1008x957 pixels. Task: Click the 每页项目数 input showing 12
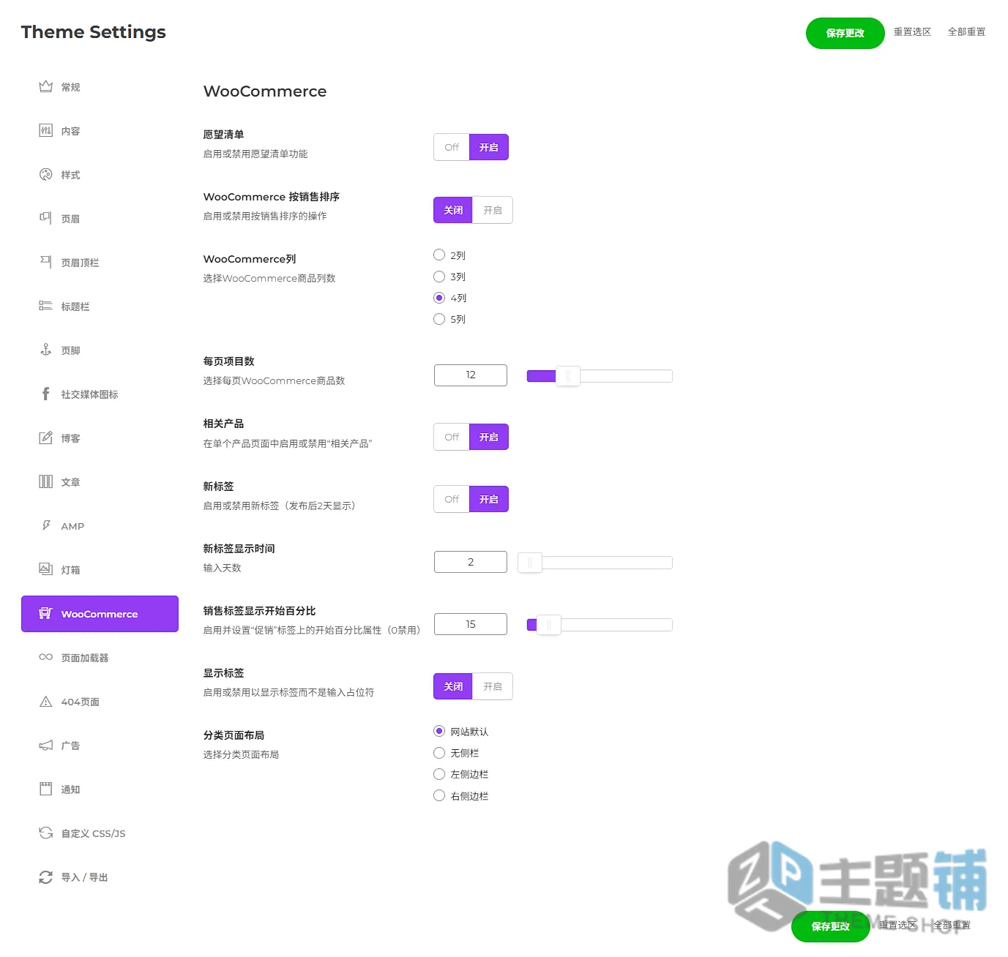(471, 375)
